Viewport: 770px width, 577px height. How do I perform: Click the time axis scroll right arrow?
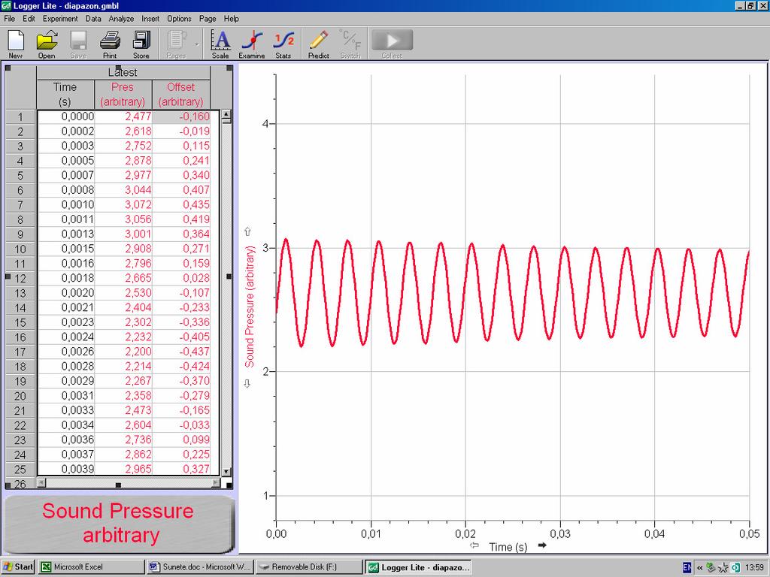[x=542, y=545]
